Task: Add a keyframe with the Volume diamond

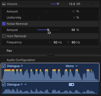Action: point(92,4)
